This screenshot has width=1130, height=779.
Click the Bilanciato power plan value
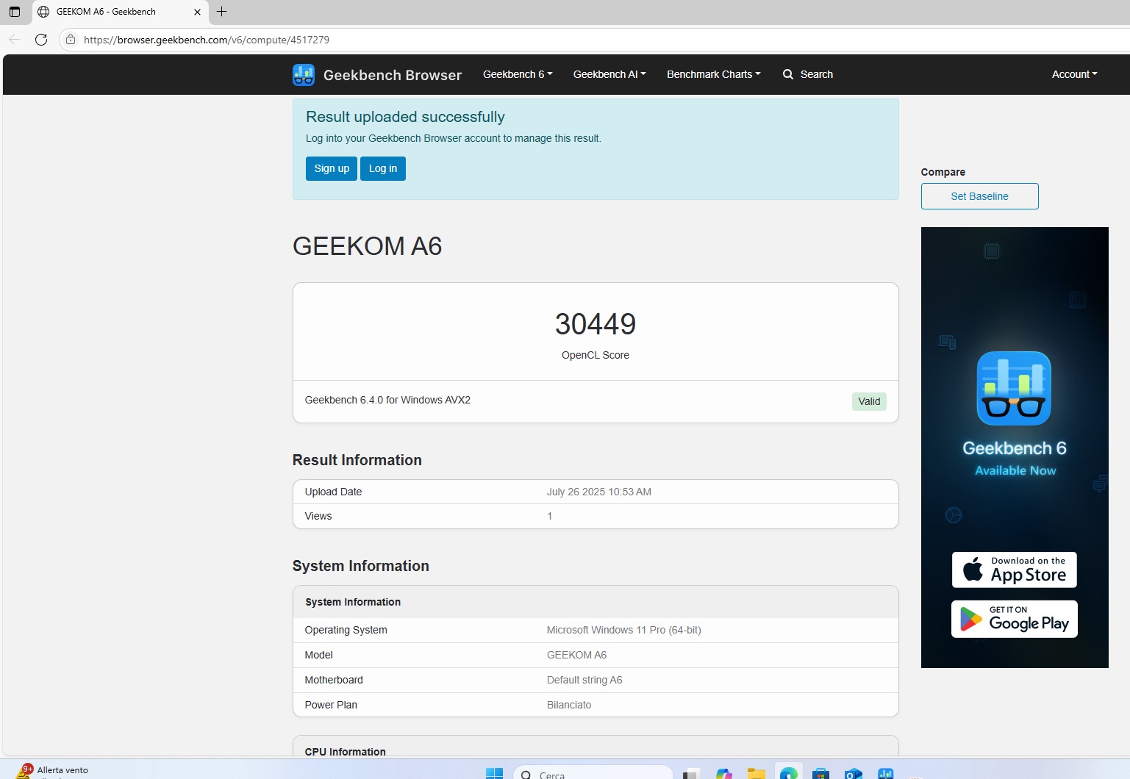(x=569, y=705)
